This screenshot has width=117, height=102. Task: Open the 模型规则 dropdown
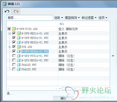click(72, 18)
